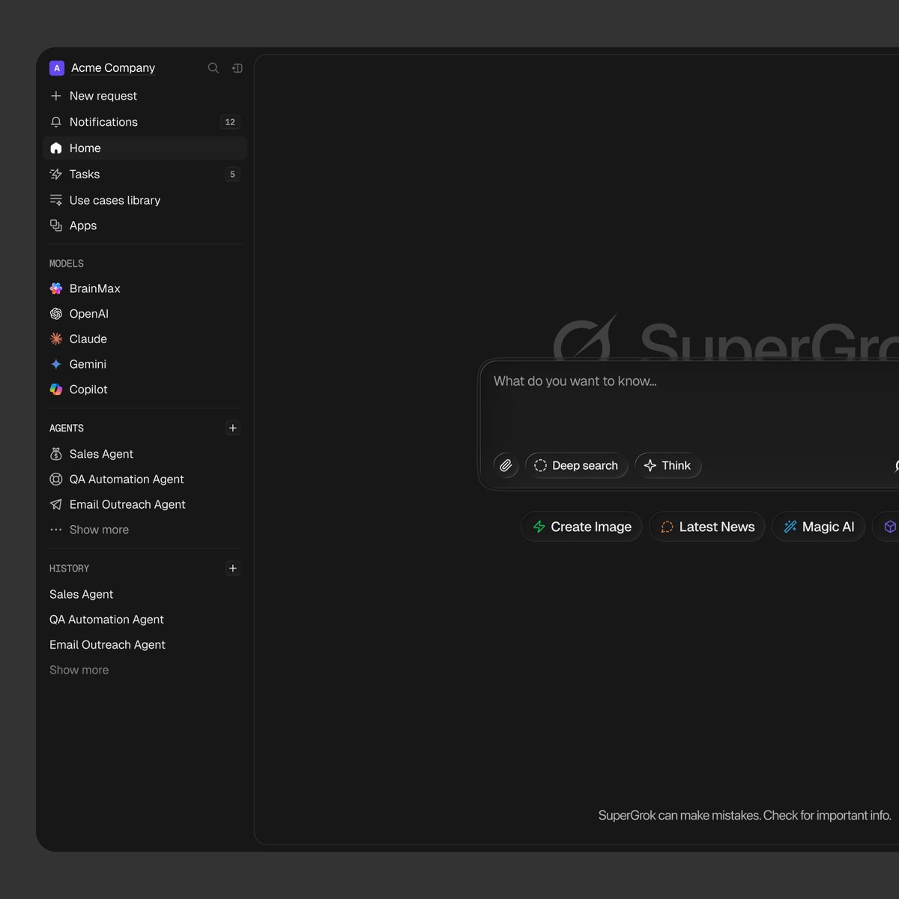The width and height of the screenshot is (899, 899).
Task: Collapse the sidebar with the panel icon
Action: pos(237,68)
